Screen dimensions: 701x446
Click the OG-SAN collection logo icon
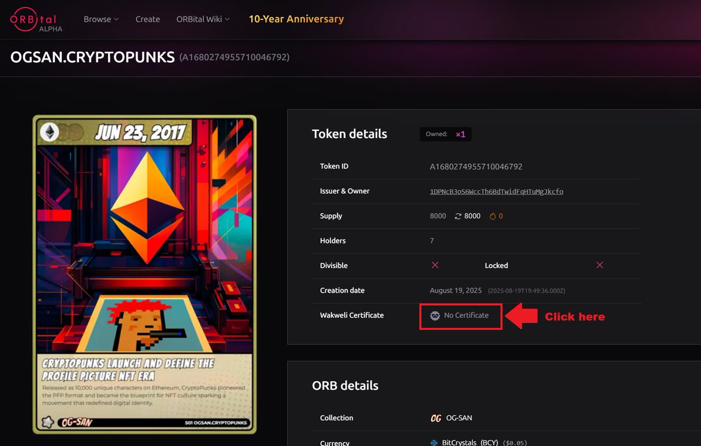[x=436, y=419]
